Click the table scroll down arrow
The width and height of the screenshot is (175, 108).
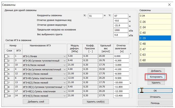click(x=131, y=83)
